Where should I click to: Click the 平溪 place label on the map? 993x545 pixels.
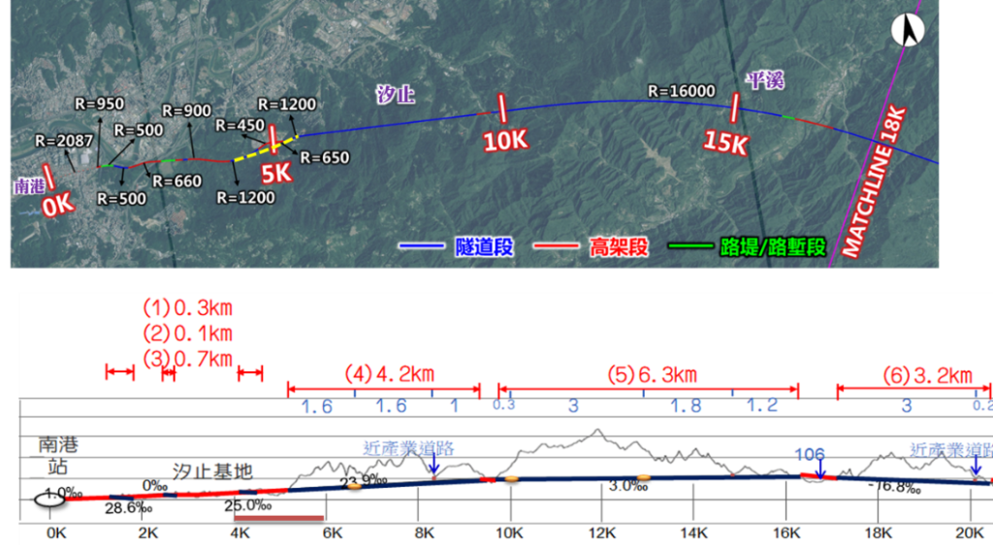click(764, 80)
